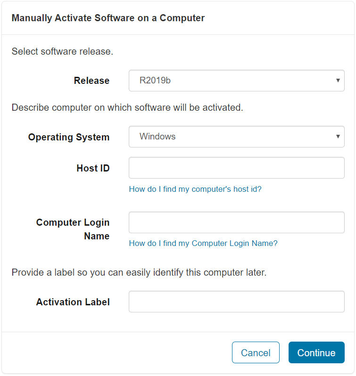Click the 'Select software release.' text
Viewport: 356px width, 376px height.
[62, 51]
